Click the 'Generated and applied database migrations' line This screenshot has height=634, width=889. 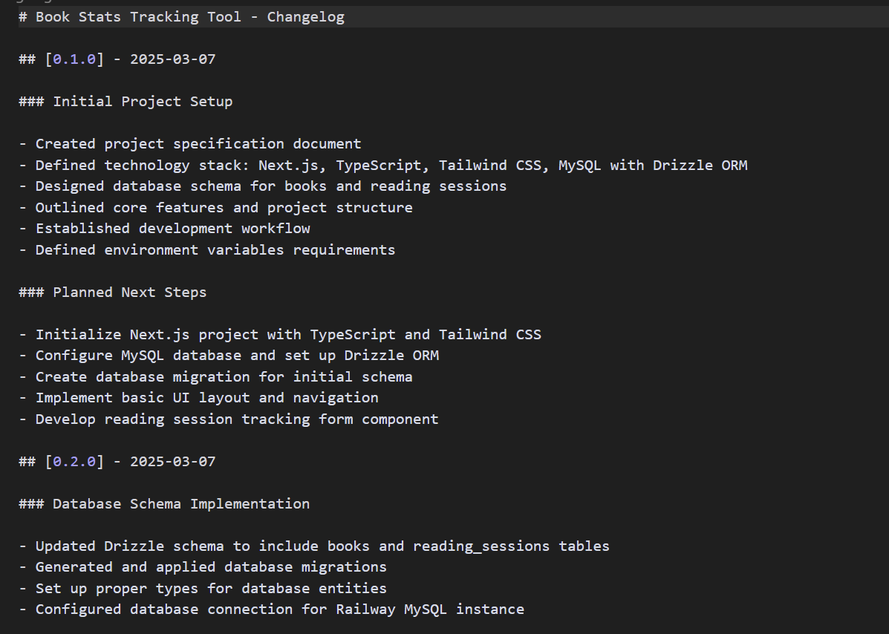pyautogui.click(x=211, y=567)
